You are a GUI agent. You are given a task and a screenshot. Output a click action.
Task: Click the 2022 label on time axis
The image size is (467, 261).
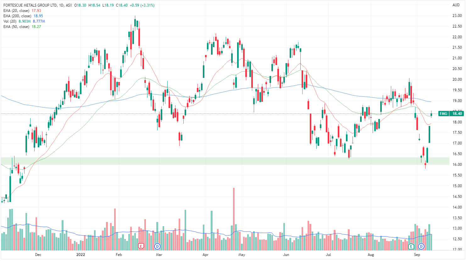click(81, 255)
